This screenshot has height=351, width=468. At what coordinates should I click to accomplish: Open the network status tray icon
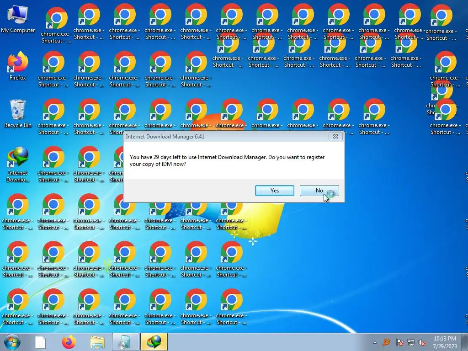click(x=411, y=342)
